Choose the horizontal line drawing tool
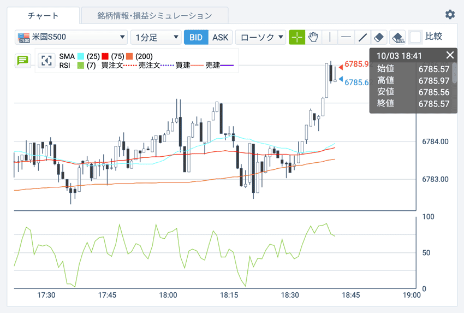The width and height of the screenshot is (464, 313). 346,37
